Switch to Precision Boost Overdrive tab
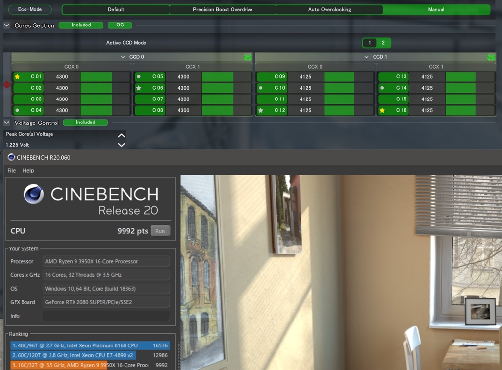 pos(223,10)
